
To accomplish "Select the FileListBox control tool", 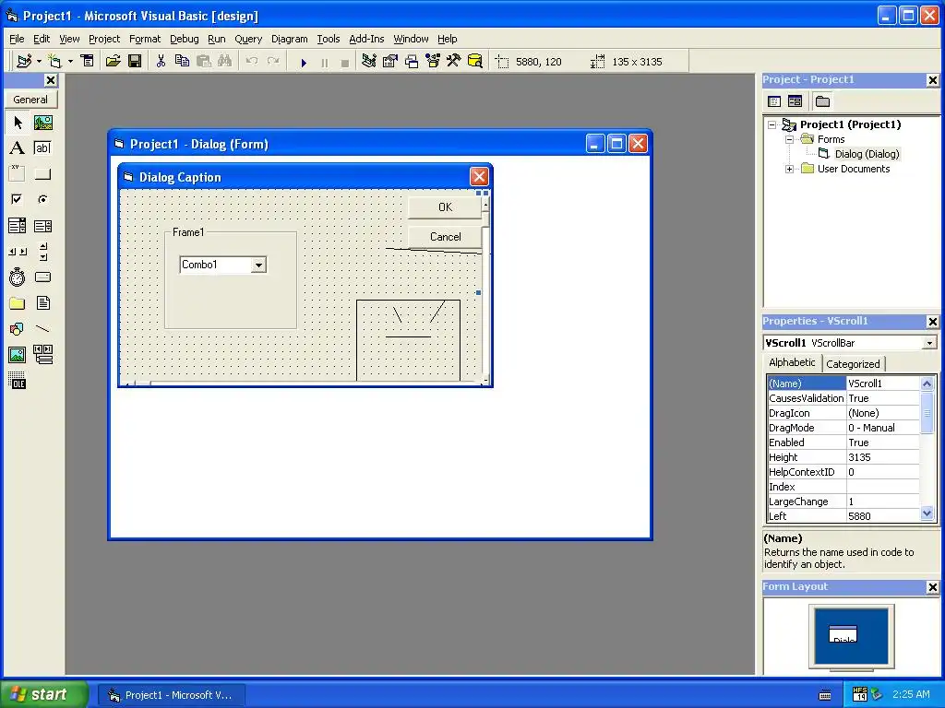I will tap(42, 302).
